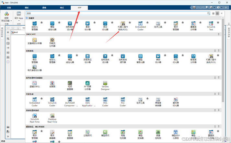Open 单精度转换器 app

tap(158, 102)
